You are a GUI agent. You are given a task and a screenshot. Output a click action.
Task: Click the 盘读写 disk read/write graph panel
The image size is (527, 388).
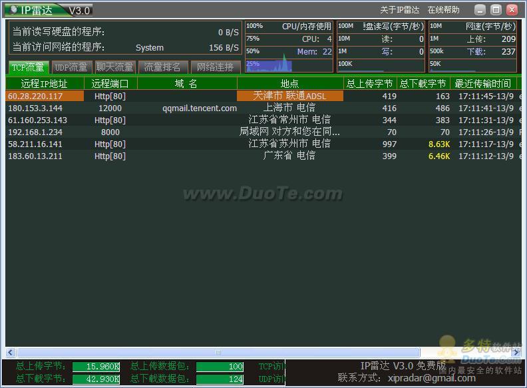[x=381, y=47]
